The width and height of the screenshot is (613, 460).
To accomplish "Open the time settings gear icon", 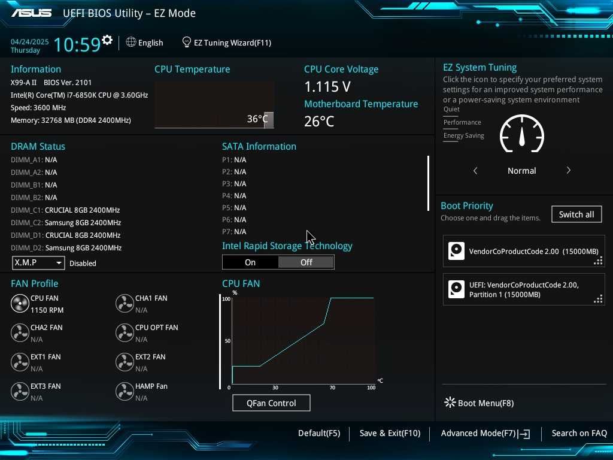I will pos(107,40).
